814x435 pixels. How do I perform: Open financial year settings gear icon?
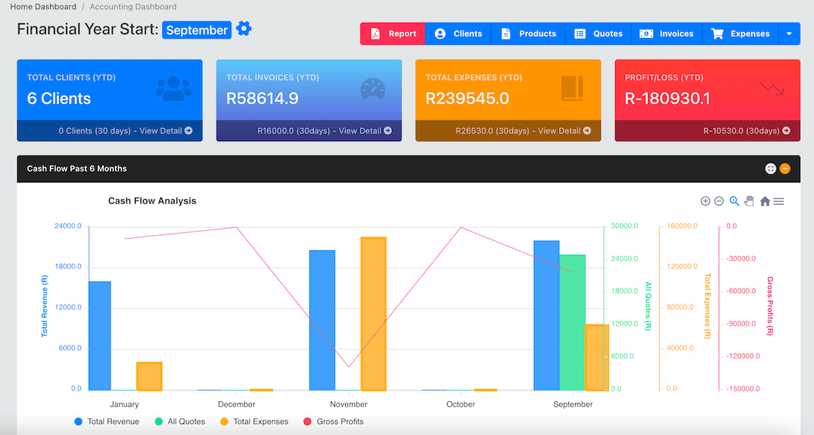[243, 29]
